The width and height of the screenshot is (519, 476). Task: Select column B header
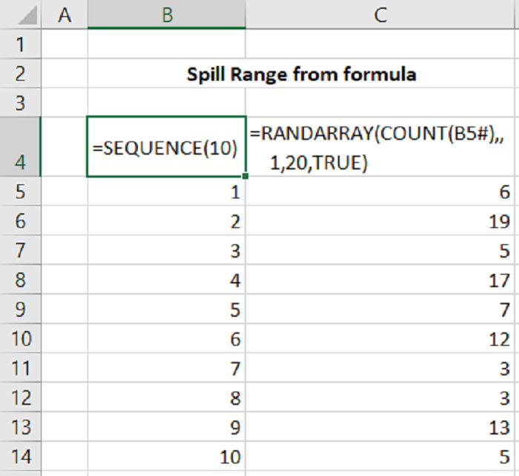(167, 15)
